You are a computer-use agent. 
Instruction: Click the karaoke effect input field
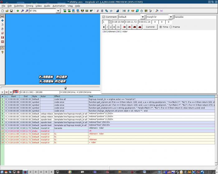pos(195,17)
